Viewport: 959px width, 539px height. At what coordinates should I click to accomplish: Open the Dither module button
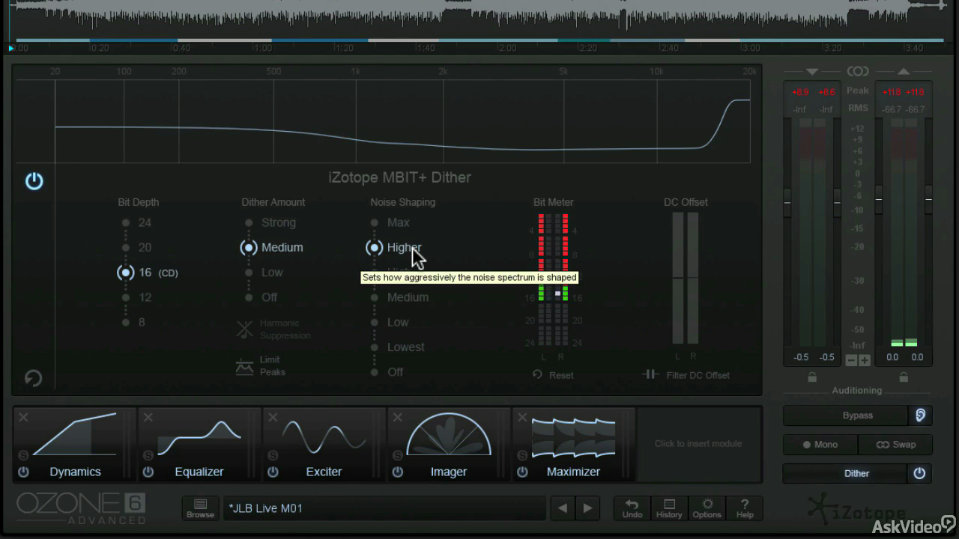tap(845, 473)
